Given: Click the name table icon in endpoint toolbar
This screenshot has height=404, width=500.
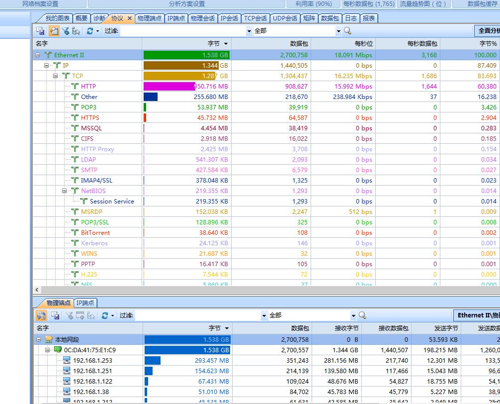Looking at the screenshot, I should click(42, 315).
